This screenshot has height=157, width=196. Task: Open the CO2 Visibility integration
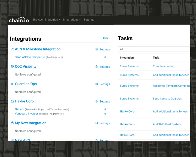pyautogui.click(x=26, y=67)
